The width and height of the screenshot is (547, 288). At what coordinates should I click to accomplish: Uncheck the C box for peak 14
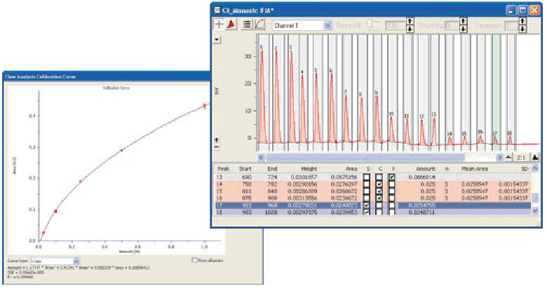click(x=379, y=184)
